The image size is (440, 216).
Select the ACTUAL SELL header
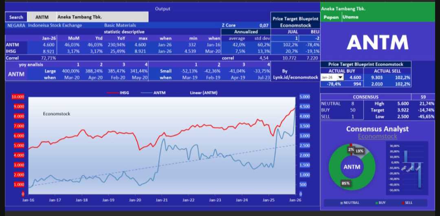pyautogui.click(x=387, y=71)
